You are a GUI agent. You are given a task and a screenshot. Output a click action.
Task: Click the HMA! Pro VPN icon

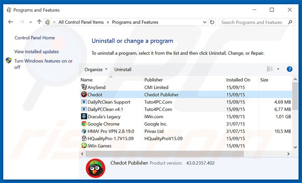pos(84,131)
